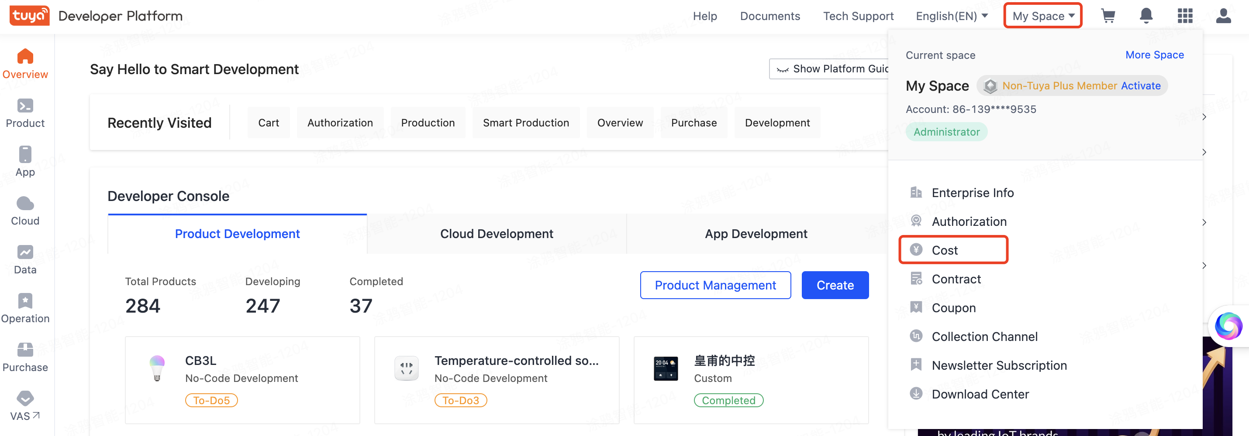This screenshot has width=1249, height=436.
Task: Open Operation section icon in sidebar
Action: pos(25,301)
